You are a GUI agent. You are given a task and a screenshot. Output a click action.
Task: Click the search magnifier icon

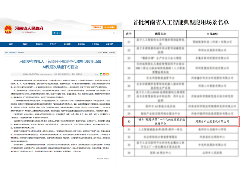pos(113,33)
